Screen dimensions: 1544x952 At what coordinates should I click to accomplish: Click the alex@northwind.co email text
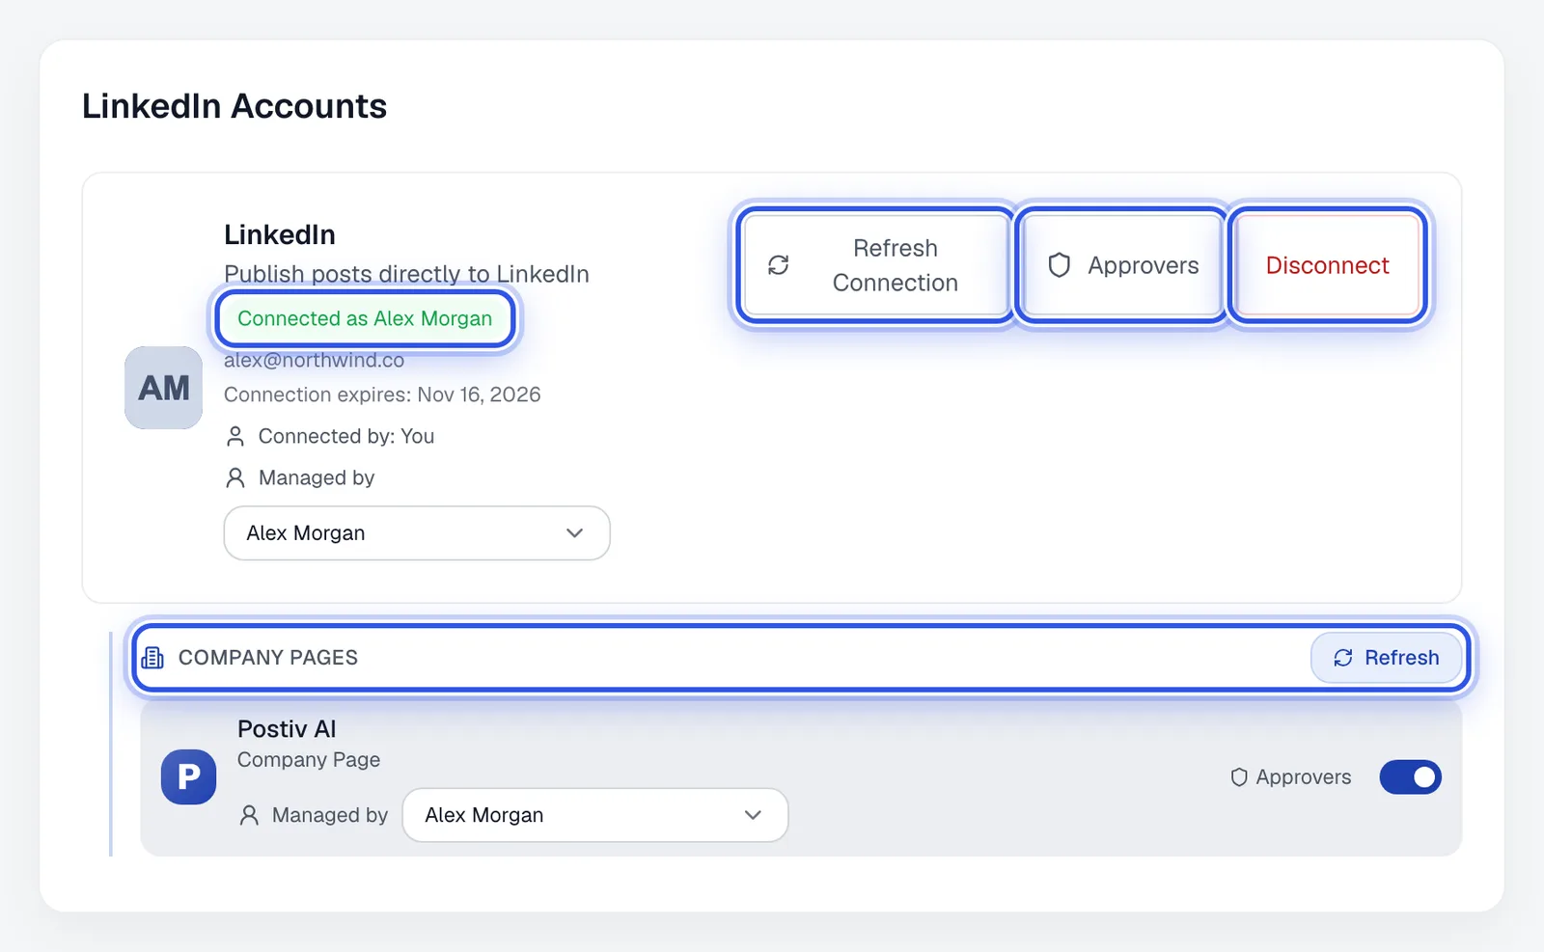(x=314, y=361)
